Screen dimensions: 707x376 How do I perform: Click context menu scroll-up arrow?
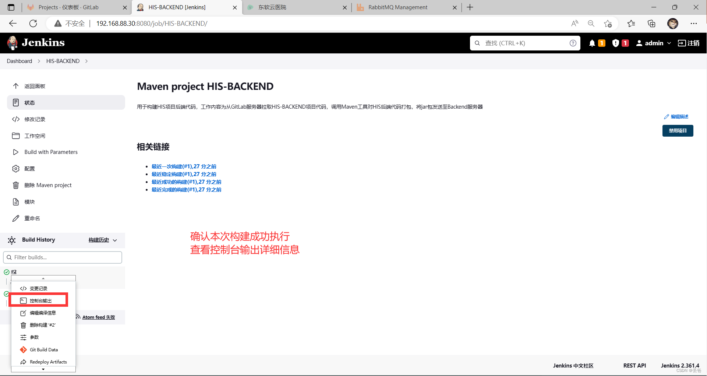tap(43, 278)
